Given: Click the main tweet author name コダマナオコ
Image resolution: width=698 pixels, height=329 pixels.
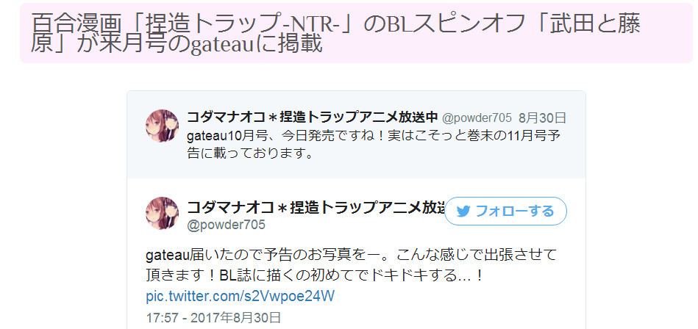Looking at the screenshot, I should [316, 208].
